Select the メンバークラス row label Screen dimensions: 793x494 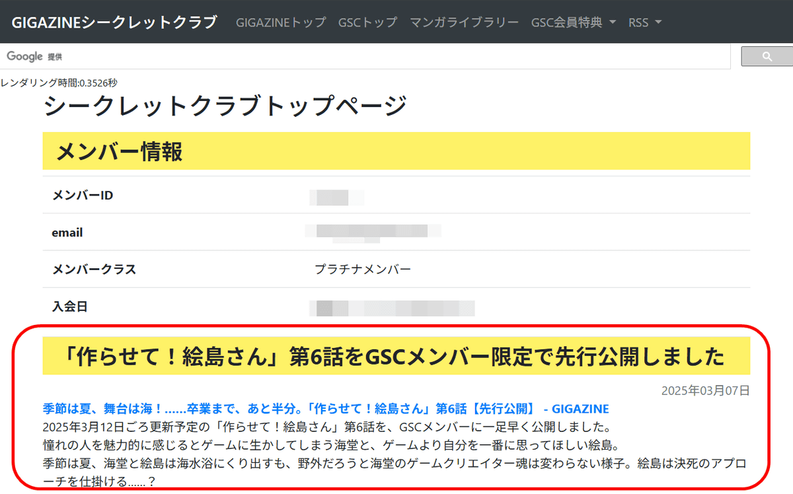94,269
